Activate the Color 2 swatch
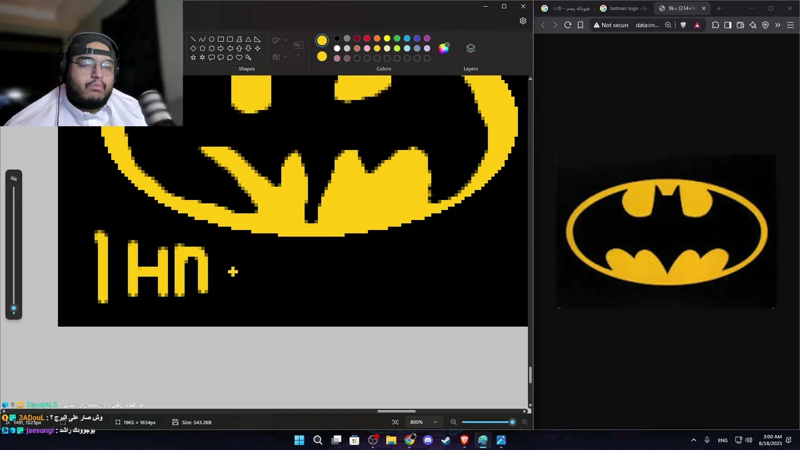Screen dimensions: 800x450 click(322, 56)
